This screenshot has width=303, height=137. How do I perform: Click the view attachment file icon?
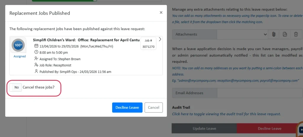(285, 34)
